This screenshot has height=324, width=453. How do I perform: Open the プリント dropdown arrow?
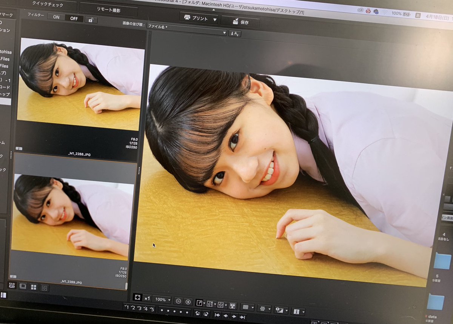(214, 20)
